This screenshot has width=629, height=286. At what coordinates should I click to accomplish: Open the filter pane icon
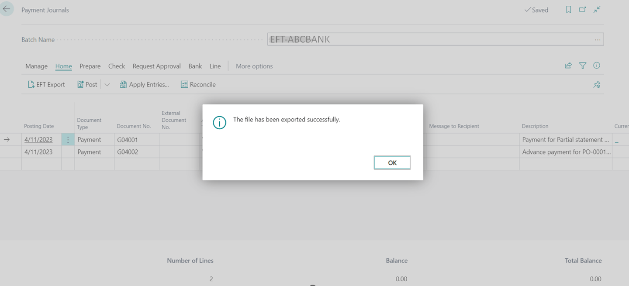(x=583, y=65)
